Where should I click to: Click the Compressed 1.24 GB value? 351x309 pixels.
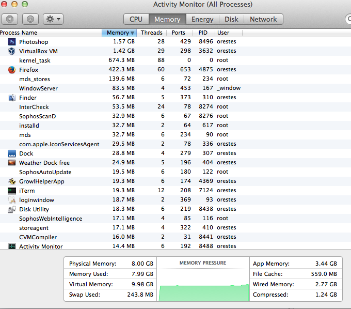click(x=326, y=295)
